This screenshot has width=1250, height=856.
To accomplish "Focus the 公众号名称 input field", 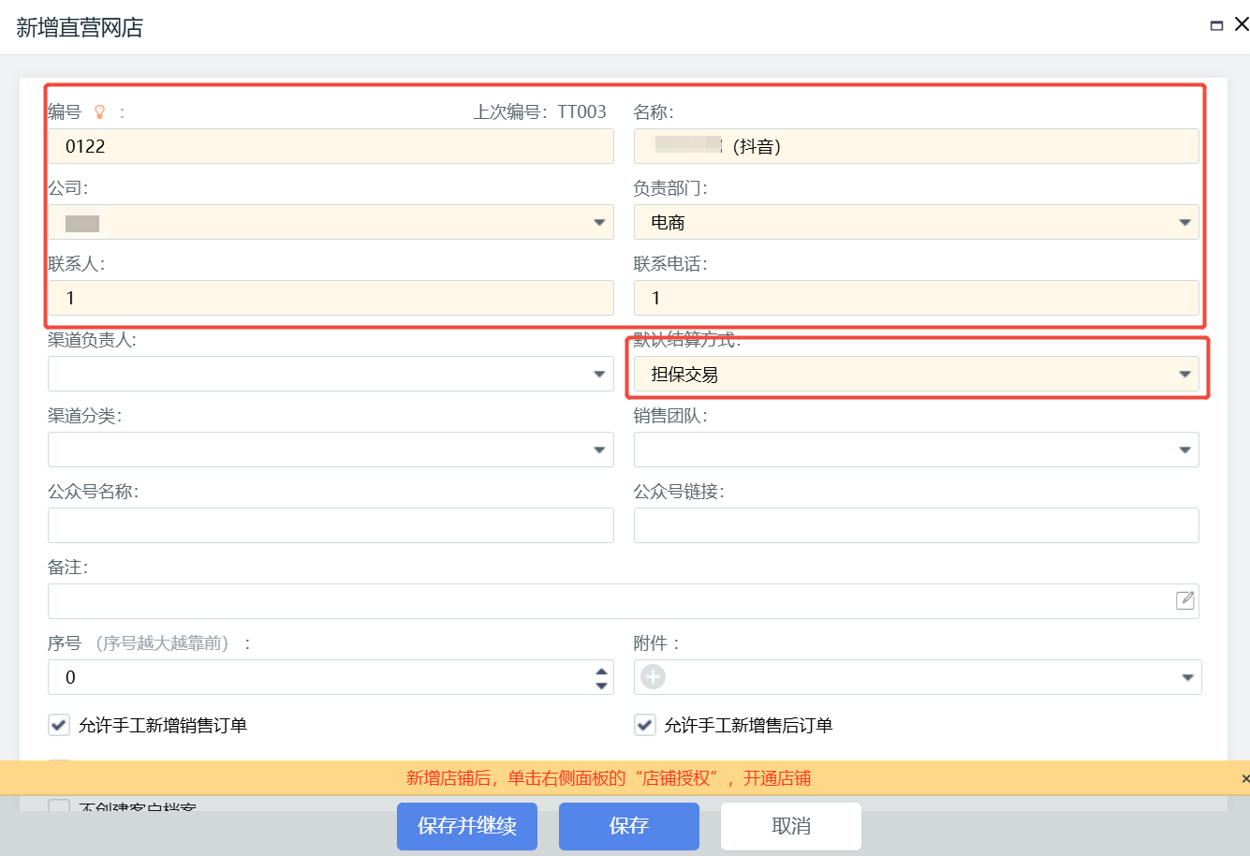I will click(x=331, y=525).
